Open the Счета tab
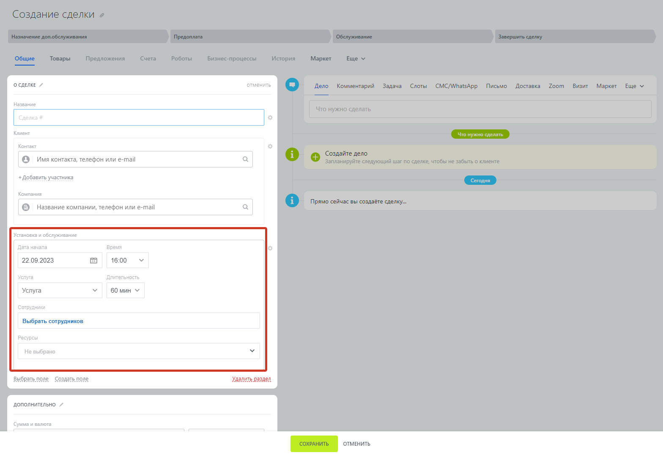The height and width of the screenshot is (455, 663). (148, 59)
